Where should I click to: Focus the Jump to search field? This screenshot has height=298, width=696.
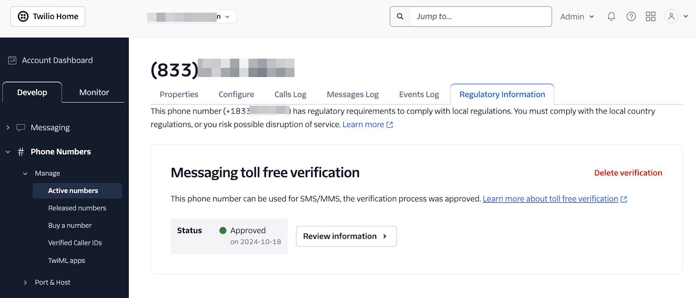click(x=481, y=17)
